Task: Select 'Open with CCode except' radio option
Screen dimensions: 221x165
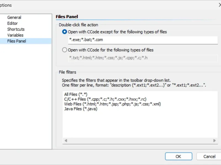Action: click(x=65, y=32)
